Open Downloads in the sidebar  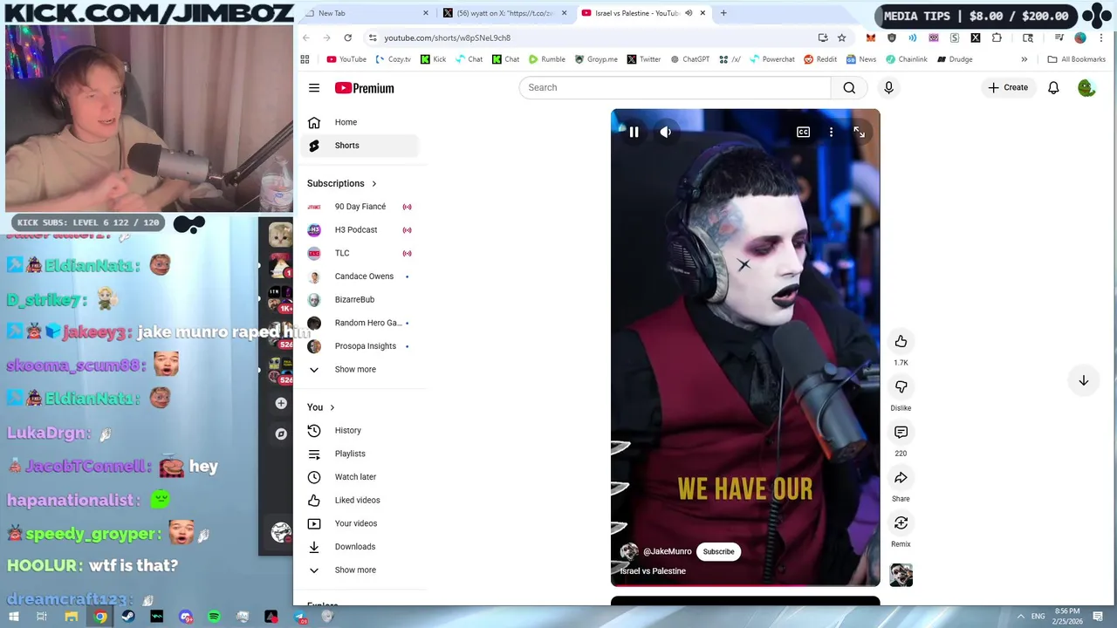[x=360, y=547]
